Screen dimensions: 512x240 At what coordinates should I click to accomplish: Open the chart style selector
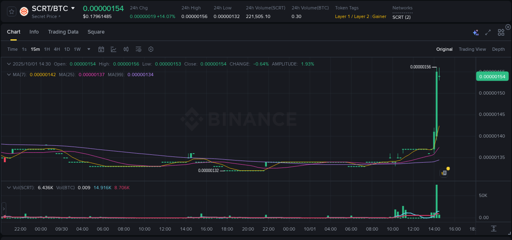tap(113, 49)
